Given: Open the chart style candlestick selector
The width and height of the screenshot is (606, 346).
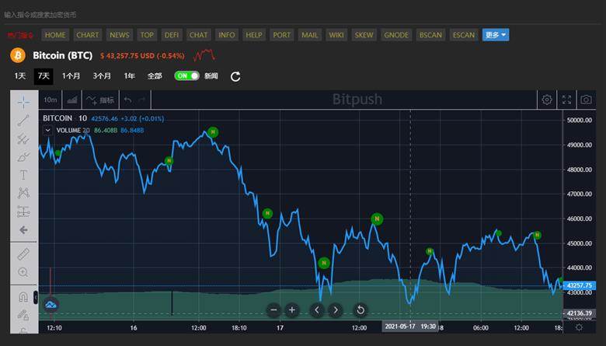Looking at the screenshot, I should pos(72,100).
